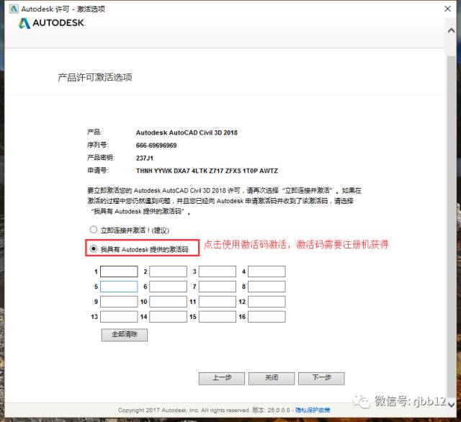Click activation code field number 7

click(217, 287)
